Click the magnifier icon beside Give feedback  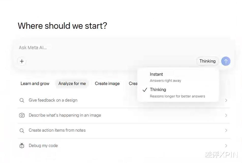(x=22, y=100)
